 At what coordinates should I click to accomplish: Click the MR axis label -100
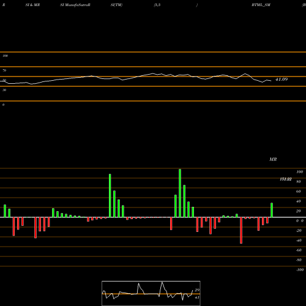pos(300,270)
